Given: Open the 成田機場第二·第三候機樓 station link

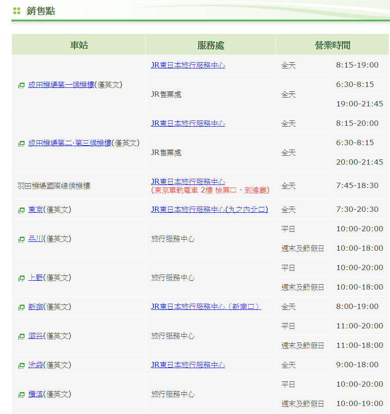Looking at the screenshot, I should coord(70,143).
